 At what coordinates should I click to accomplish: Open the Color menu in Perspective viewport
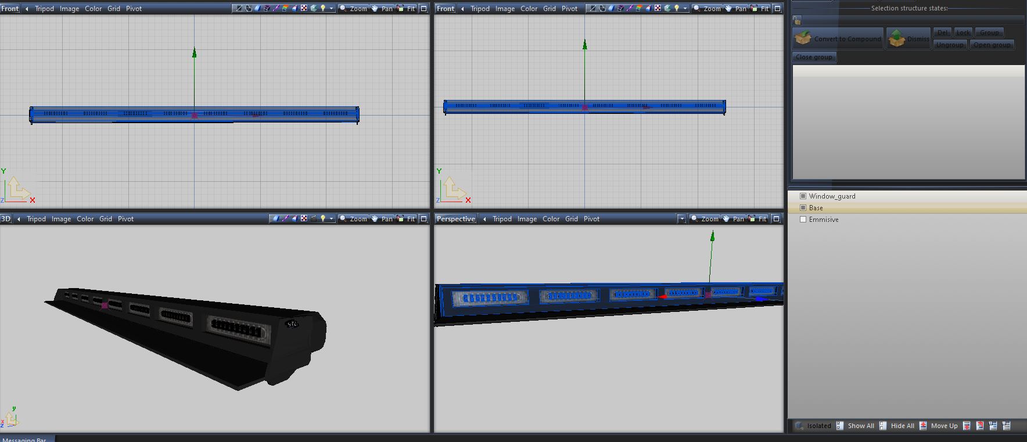pos(551,219)
